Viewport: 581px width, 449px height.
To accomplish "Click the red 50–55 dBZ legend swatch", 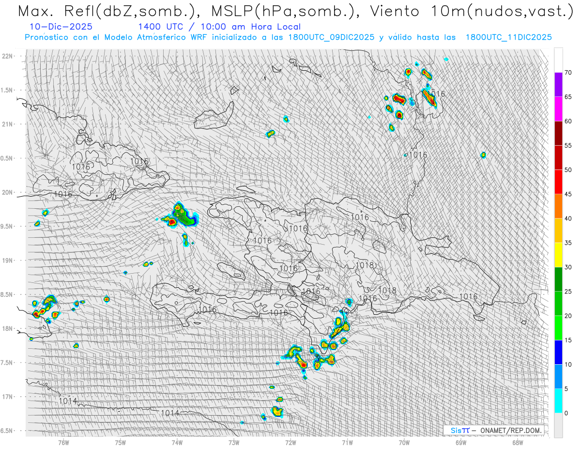I will pos(558,158).
